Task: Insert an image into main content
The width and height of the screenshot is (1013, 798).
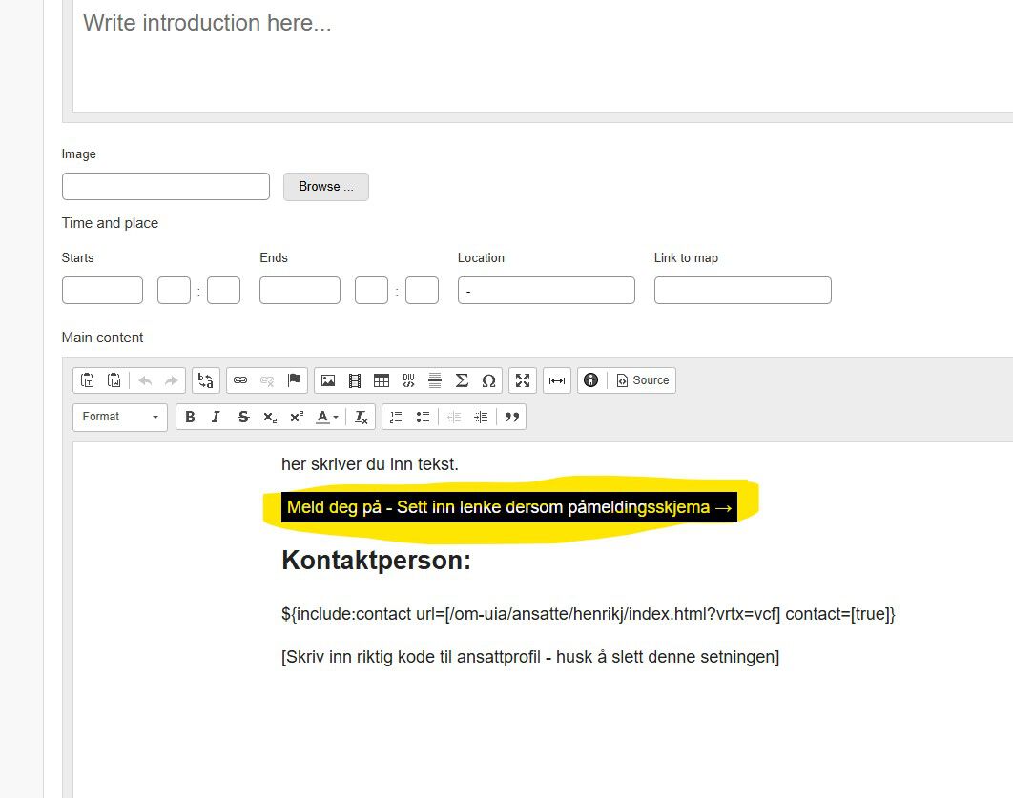Action: click(x=328, y=380)
